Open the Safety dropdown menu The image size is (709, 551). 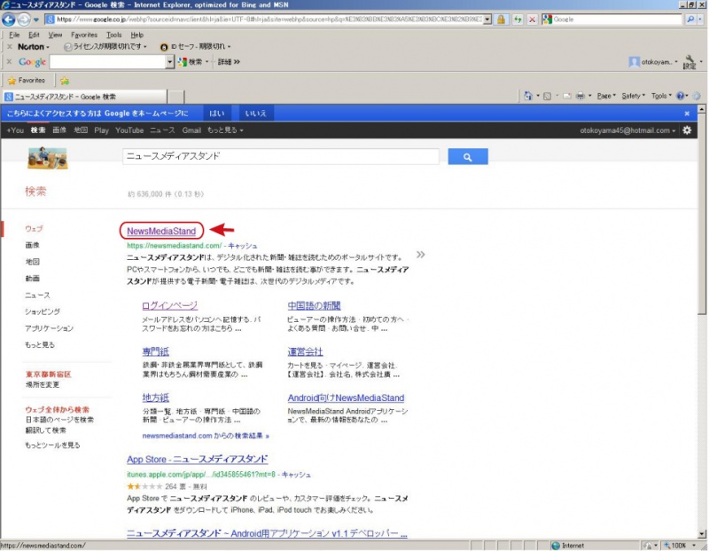click(633, 96)
